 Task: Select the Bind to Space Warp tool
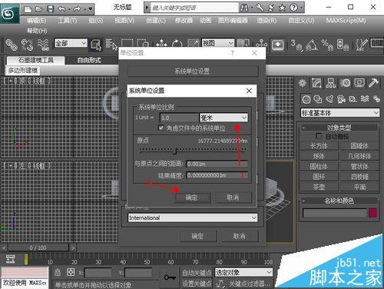tap(43, 45)
